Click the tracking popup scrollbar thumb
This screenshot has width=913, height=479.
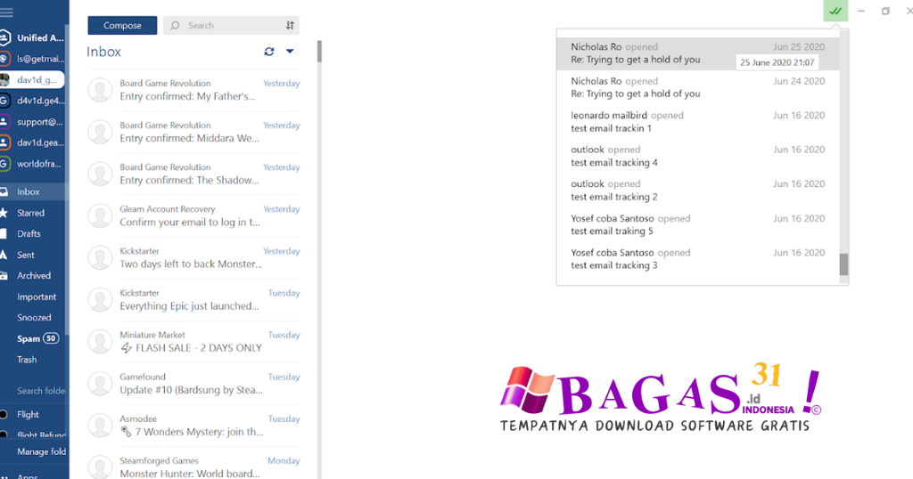(843, 264)
